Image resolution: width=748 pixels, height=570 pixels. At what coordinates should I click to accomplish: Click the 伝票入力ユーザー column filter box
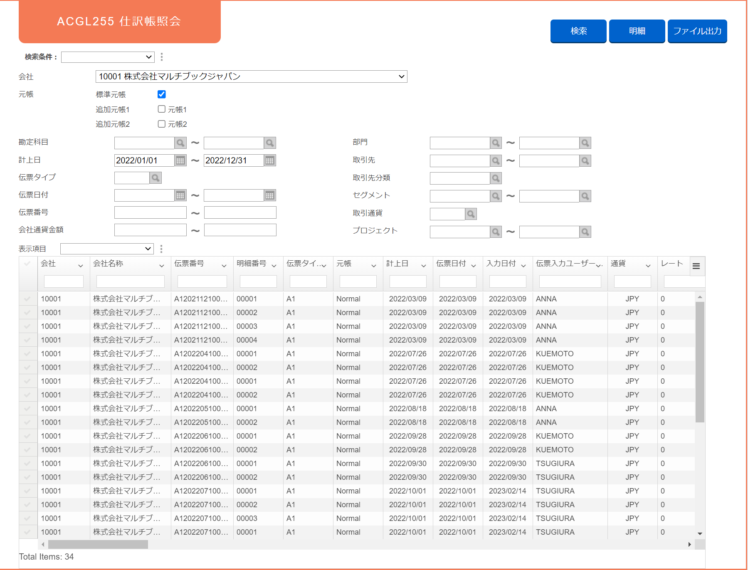[x=570, y=281]
